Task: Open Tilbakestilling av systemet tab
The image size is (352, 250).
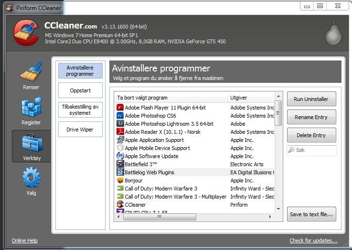Action: pos(80,110)
